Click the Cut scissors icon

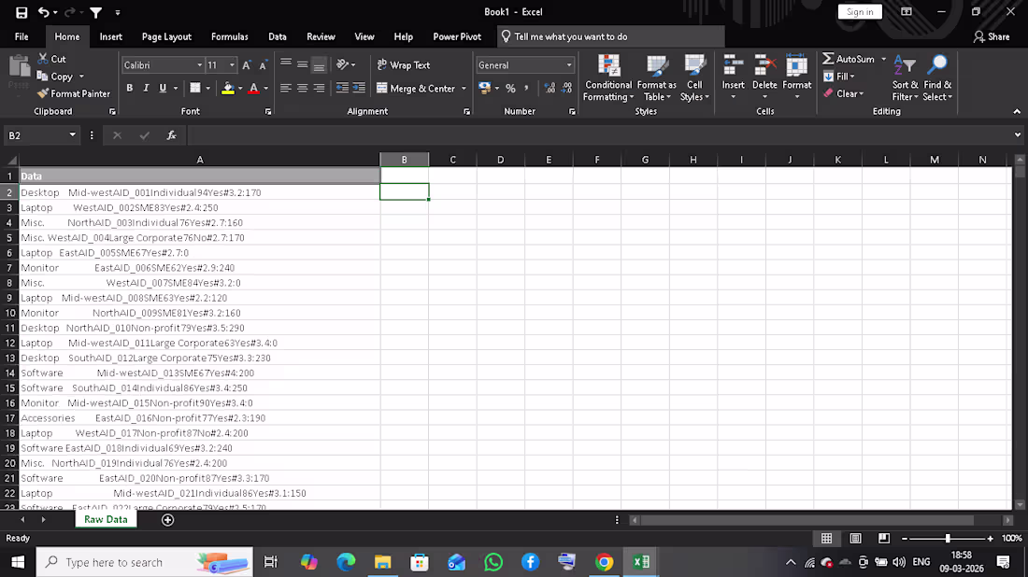point(43,59)
